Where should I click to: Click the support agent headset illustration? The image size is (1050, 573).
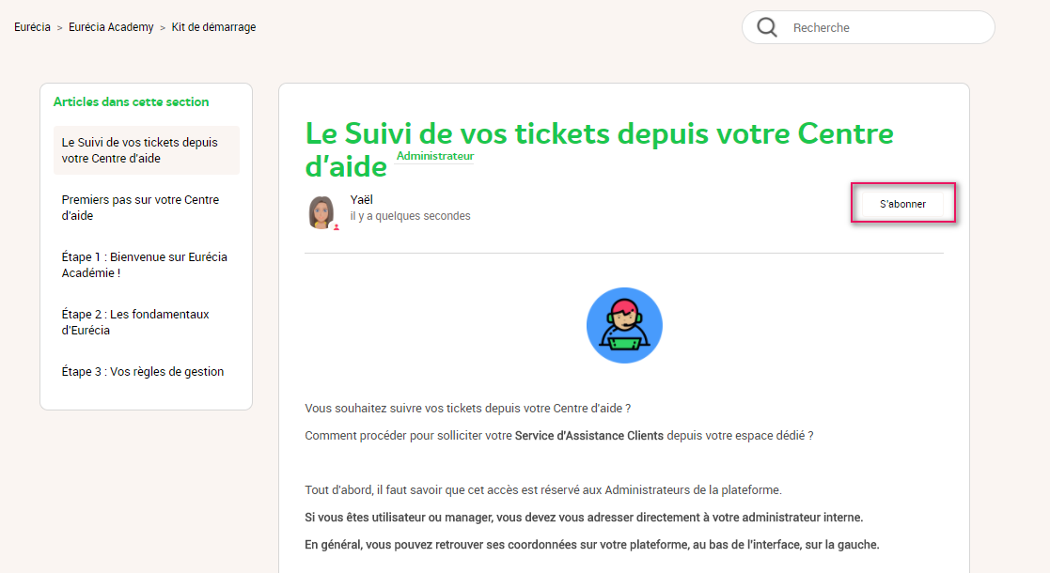coord(624,325)
